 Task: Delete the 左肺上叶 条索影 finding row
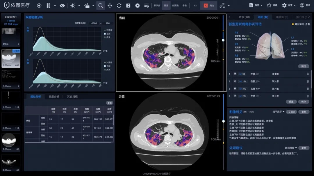pyautogui.click(x=308, y=74)
